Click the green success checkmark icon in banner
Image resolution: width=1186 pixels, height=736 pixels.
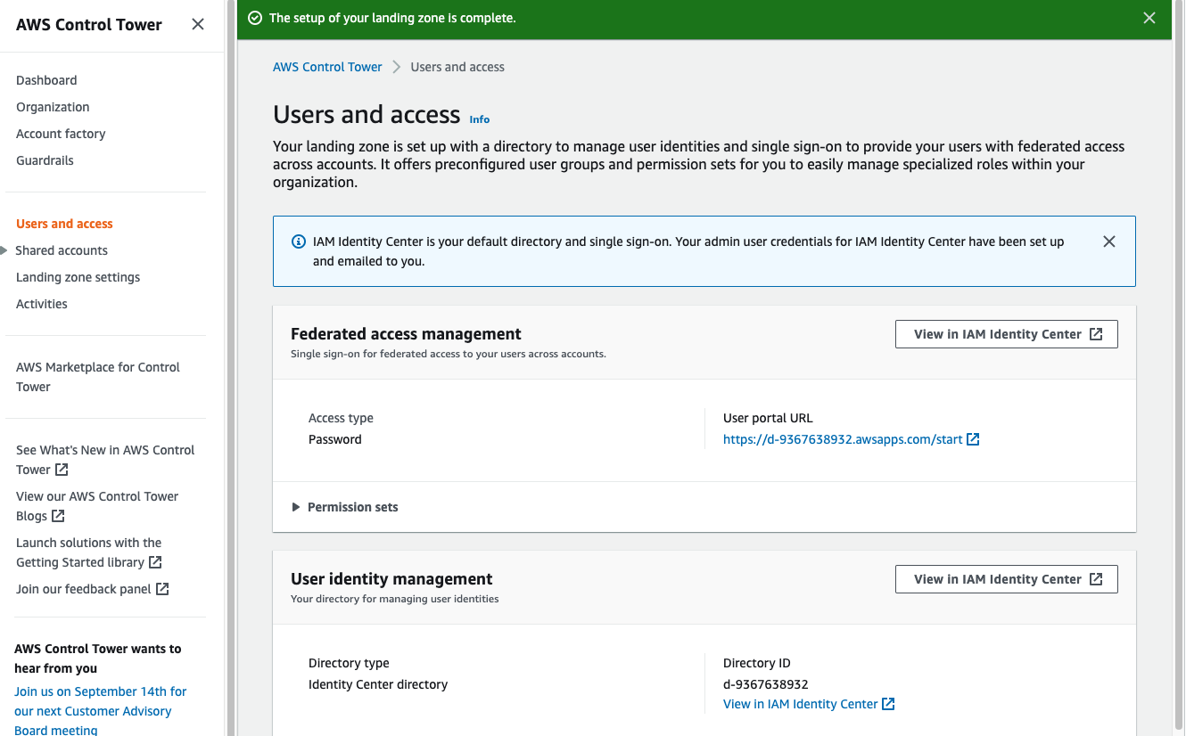255,18
